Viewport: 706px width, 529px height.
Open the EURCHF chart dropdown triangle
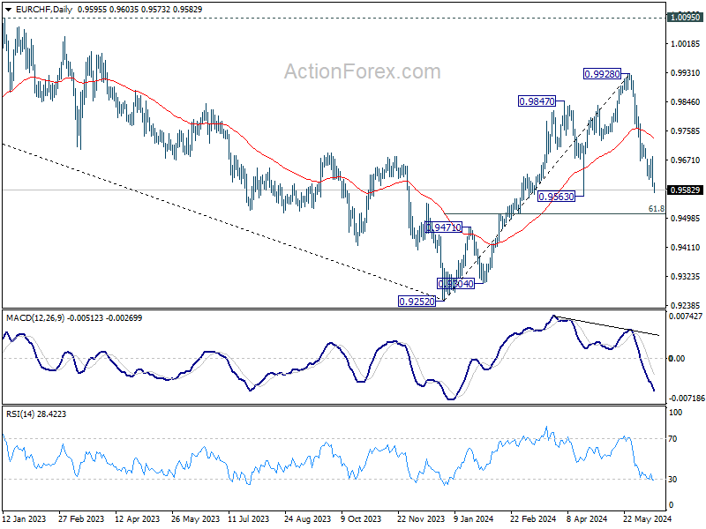(8, 10)
